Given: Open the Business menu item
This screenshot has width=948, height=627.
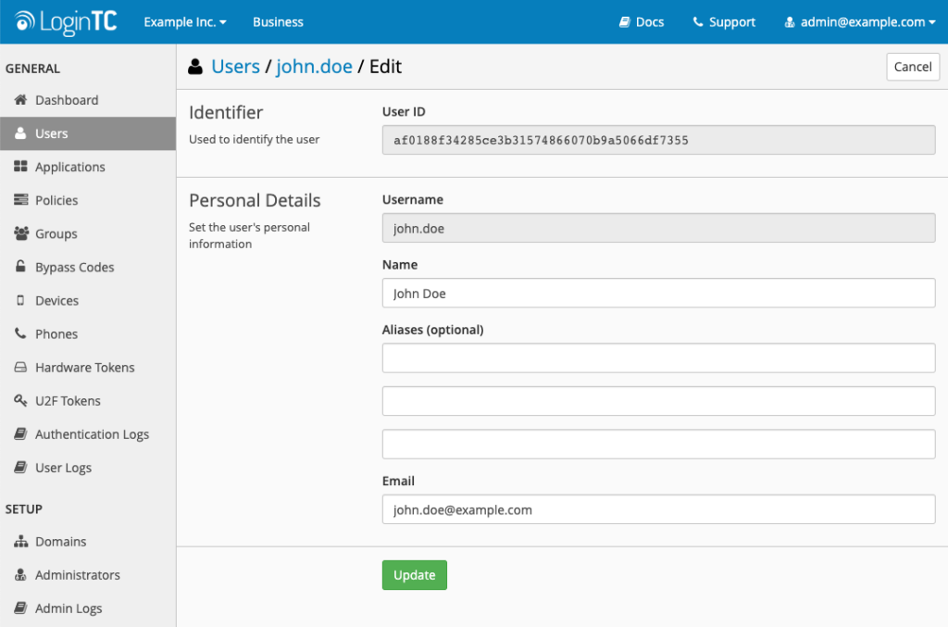Looking at the screenshot, I should [278, 22].
